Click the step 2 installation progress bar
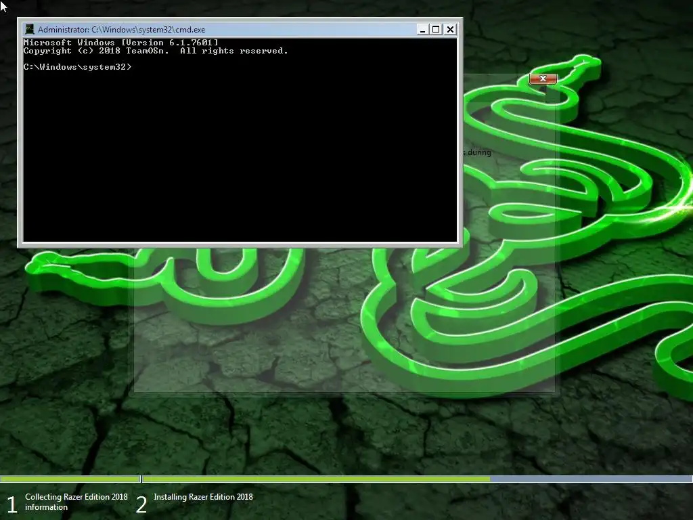 pyautogui.click(x=417, y=479)
